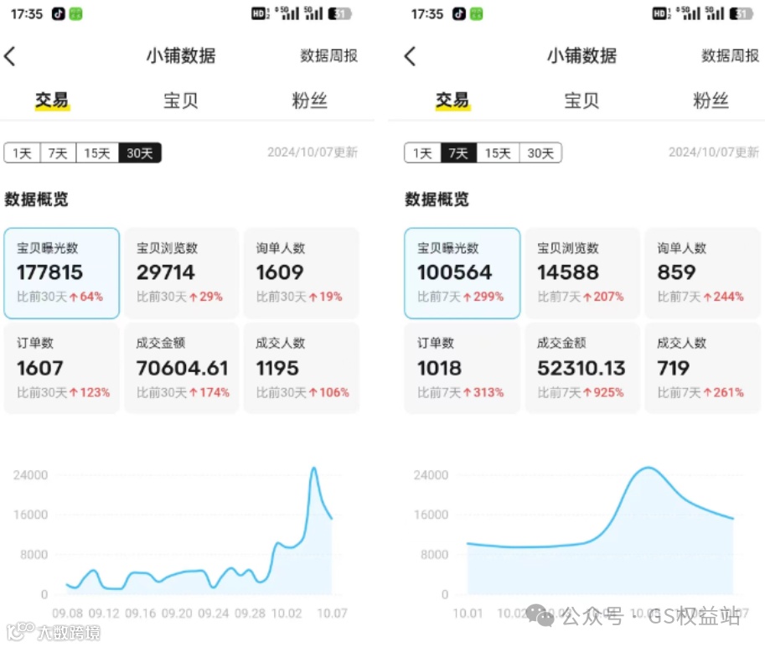Select 宝贝浏览数 card showing 14588
765x647 pixels.
click(582, 273)
